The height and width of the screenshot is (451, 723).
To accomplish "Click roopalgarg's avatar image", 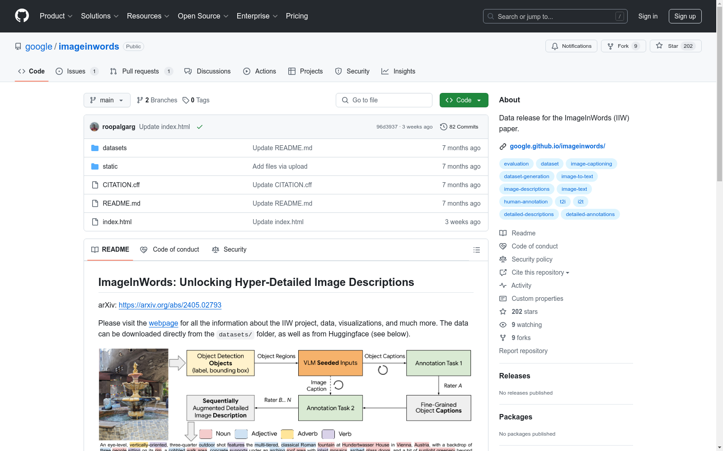I will 94,127.
